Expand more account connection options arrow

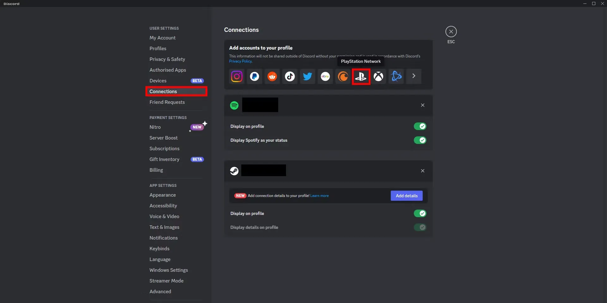(x=414, y=76)
